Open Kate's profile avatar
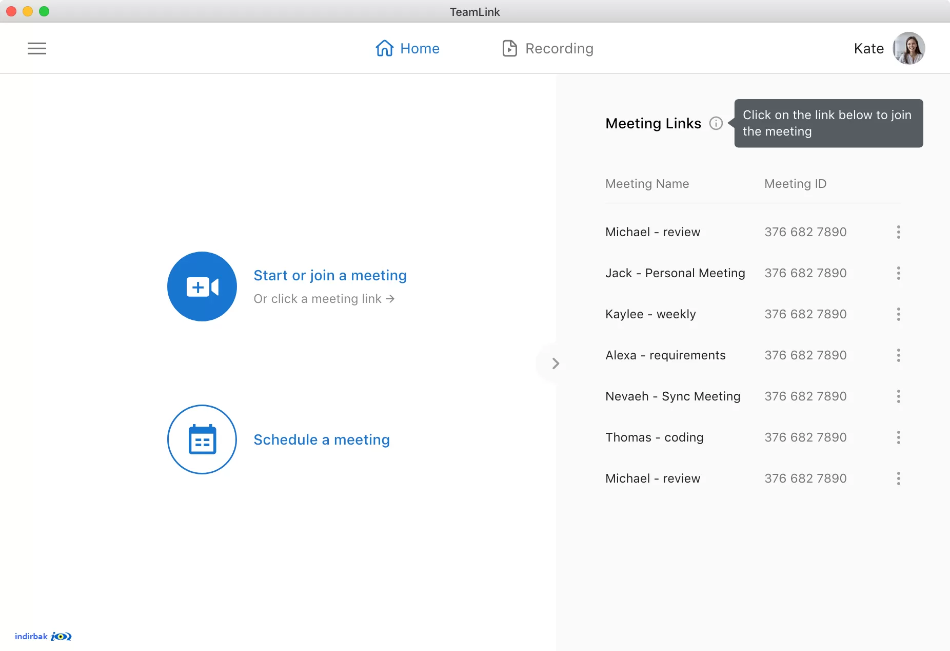The image size is (950, 651). (908, 48)
